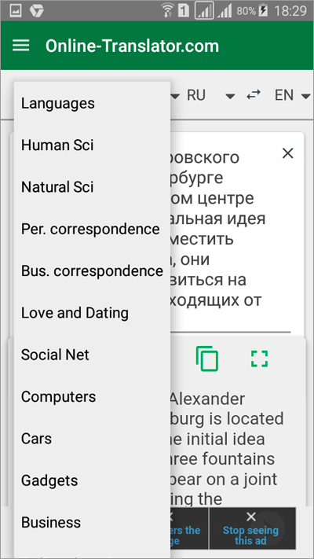The image size is (314, 559).
Task: Swap source and target languages
Action: (254, 95)
